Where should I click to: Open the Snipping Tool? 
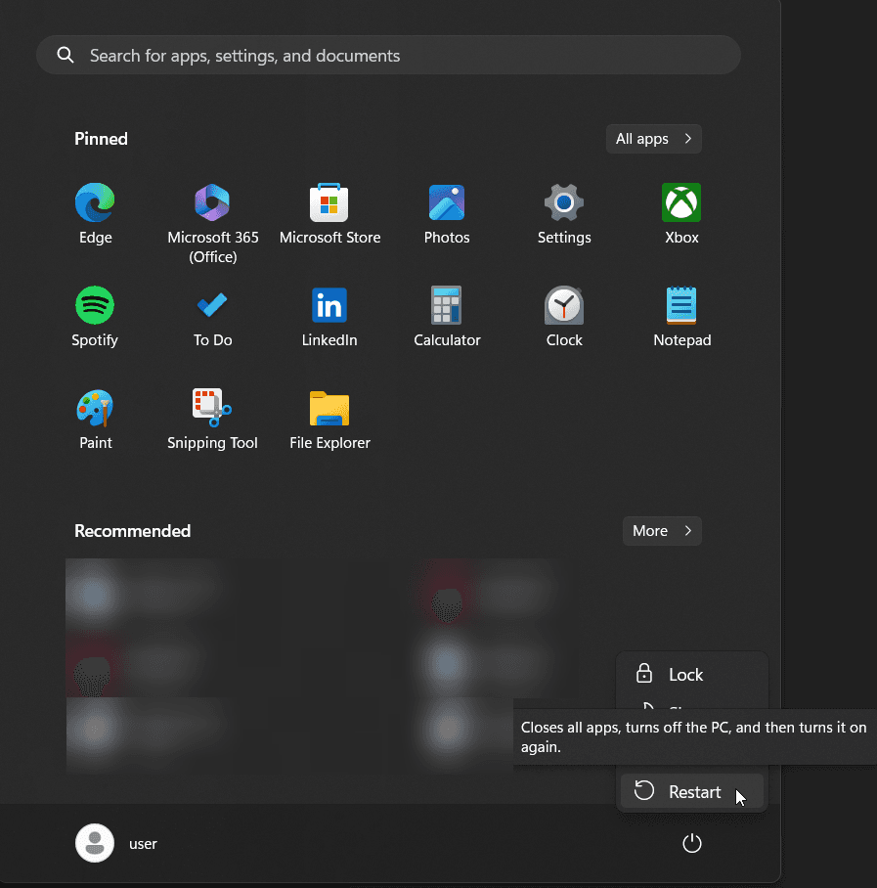click(212, 420)
